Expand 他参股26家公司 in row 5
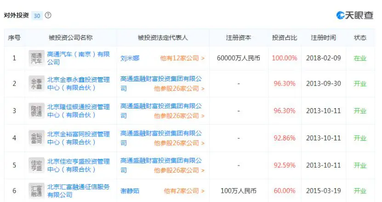 point(179,171)
